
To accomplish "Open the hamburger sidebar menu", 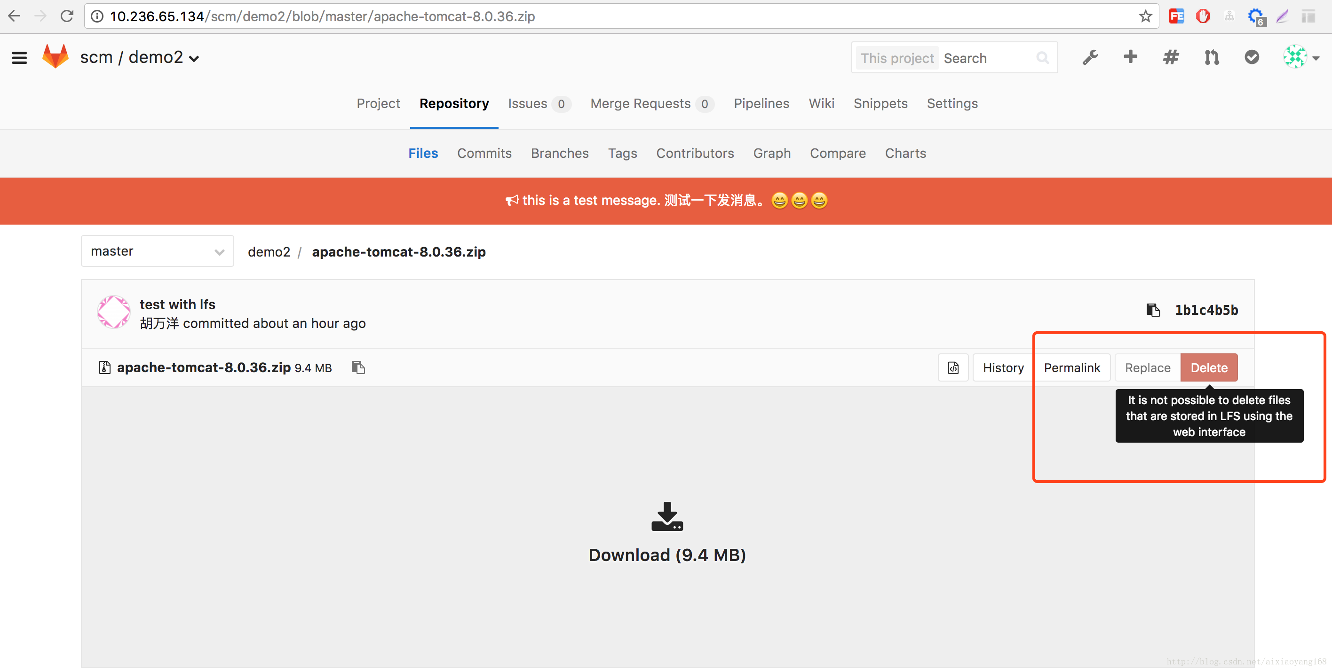I will click(19, 58).
